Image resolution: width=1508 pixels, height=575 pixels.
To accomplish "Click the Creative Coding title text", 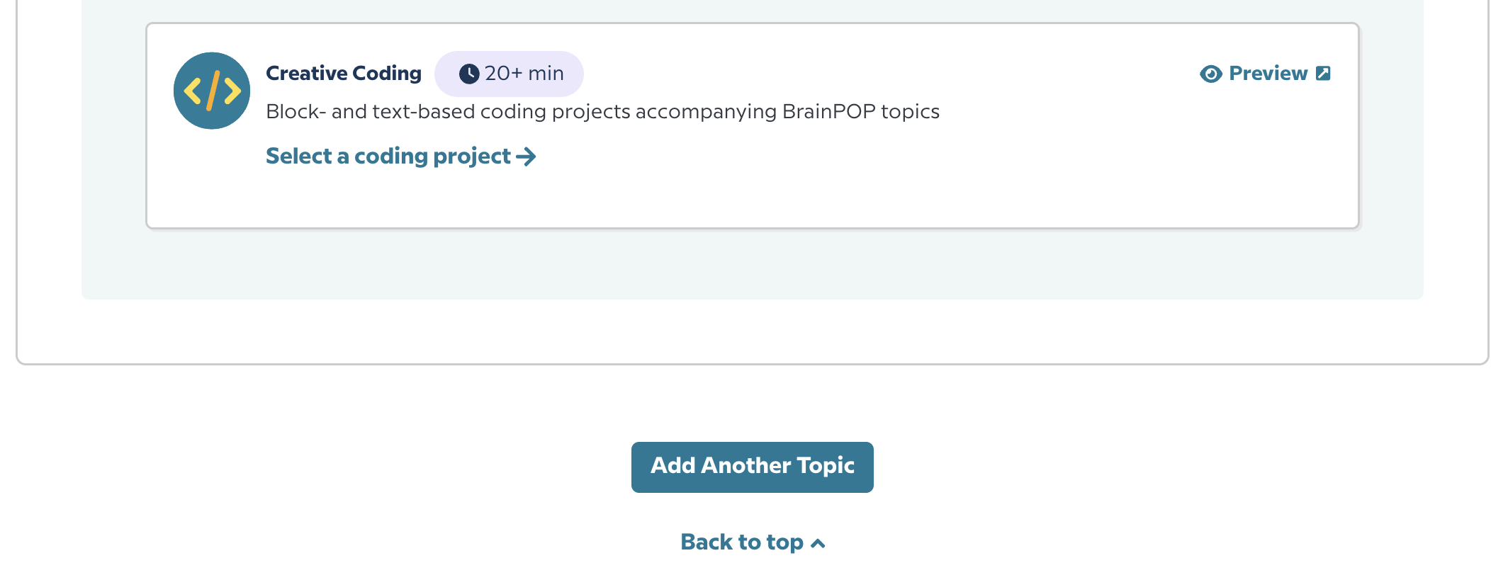I will (x=344, y=73).
